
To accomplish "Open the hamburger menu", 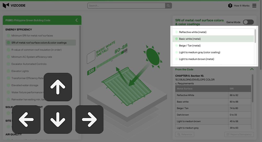I will coord(254,6).
